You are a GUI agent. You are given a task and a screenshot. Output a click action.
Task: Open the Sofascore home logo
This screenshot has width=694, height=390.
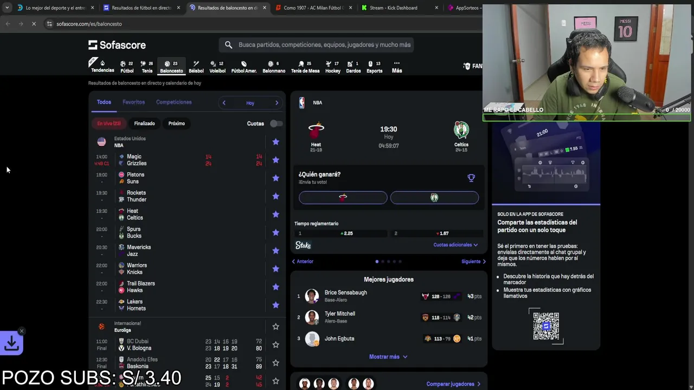[117, 45]
